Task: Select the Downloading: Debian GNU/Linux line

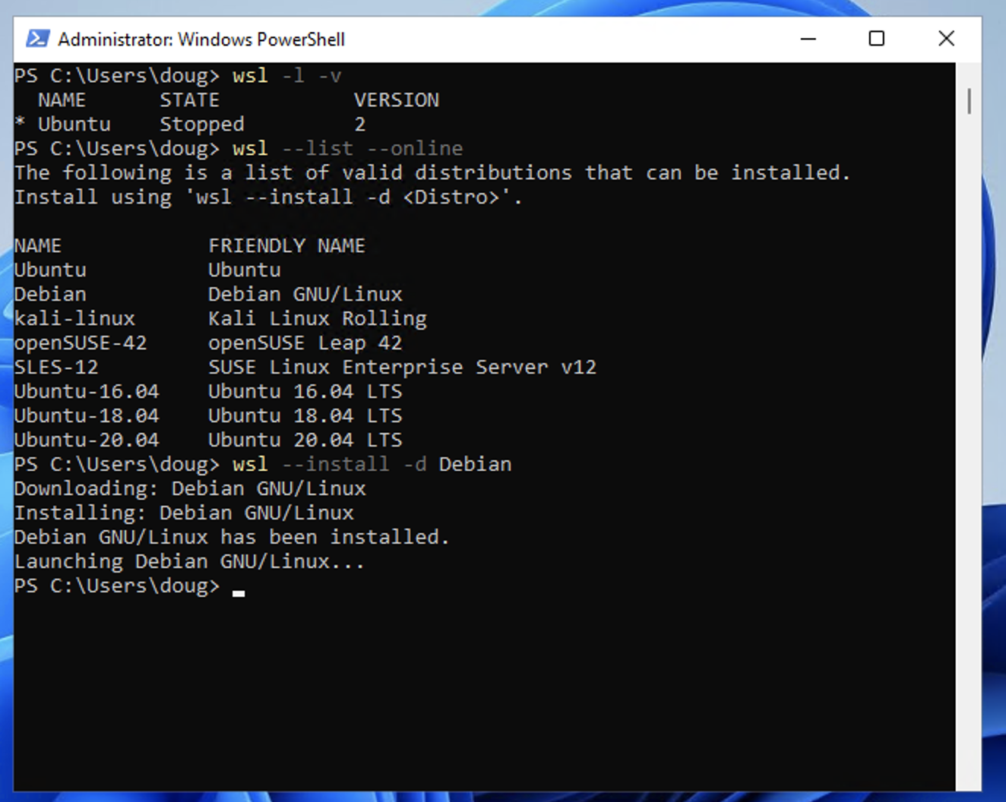Action: pyautogui.click(x=190, y=488)
